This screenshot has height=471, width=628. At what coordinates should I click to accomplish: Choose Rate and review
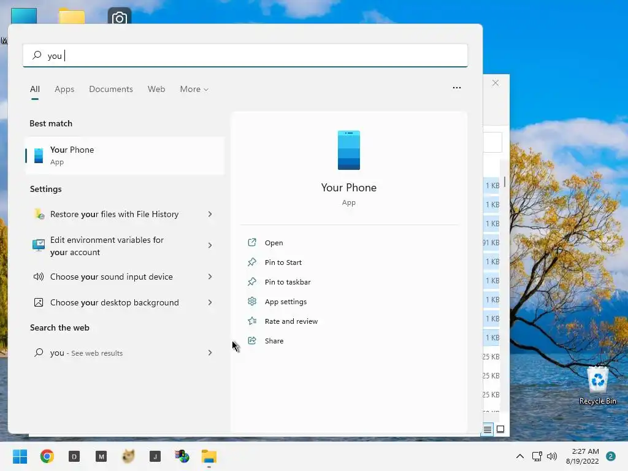291,321
